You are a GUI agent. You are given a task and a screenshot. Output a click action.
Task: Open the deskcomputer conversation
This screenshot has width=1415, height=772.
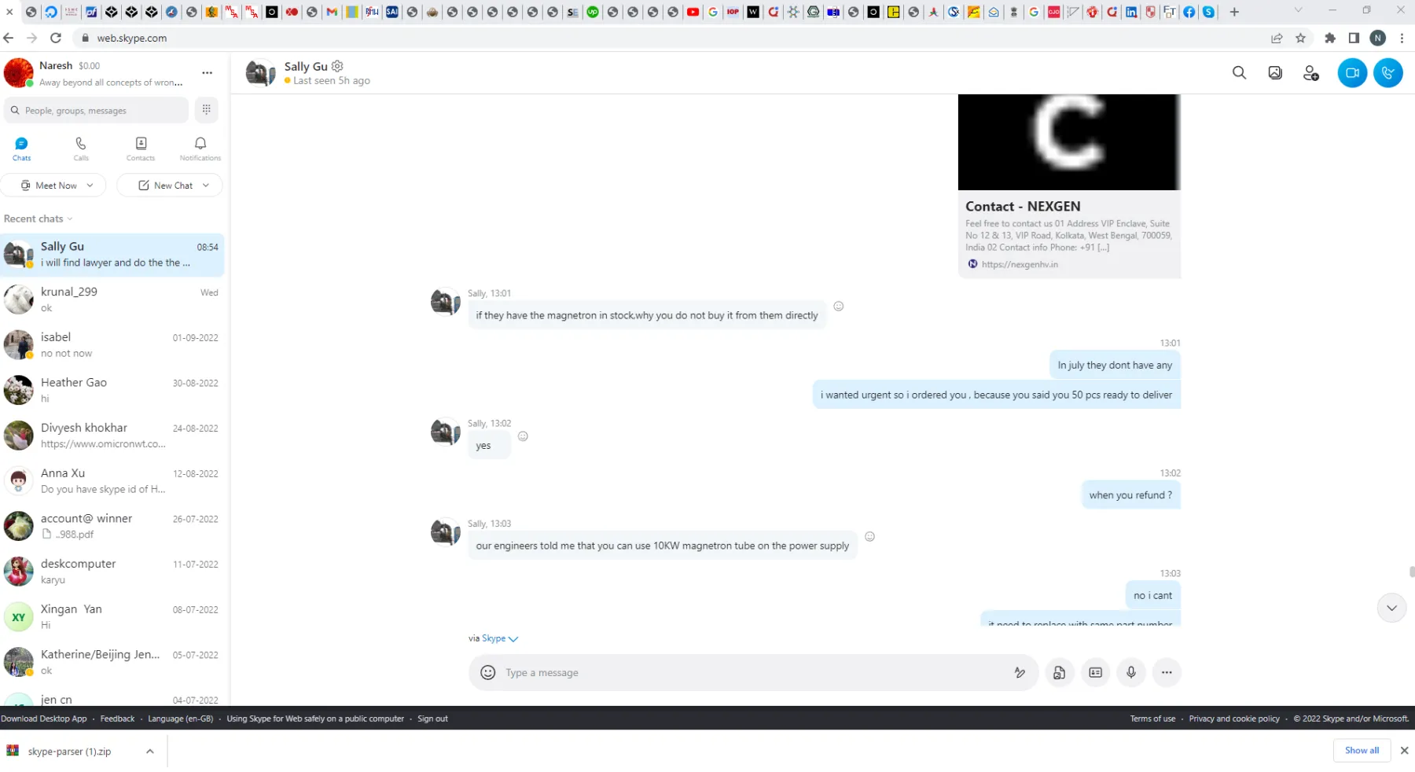pos(112,572)
